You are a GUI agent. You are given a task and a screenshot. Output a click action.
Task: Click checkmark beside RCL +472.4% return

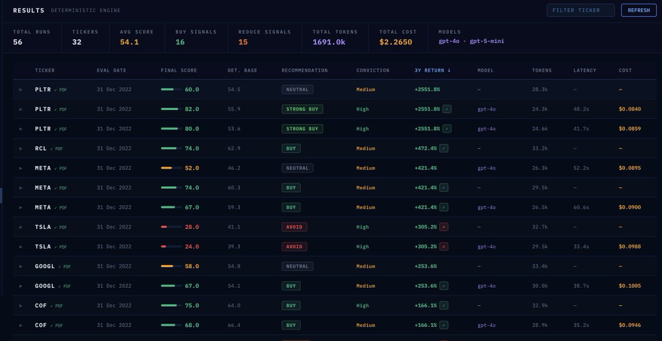(444, 148)
